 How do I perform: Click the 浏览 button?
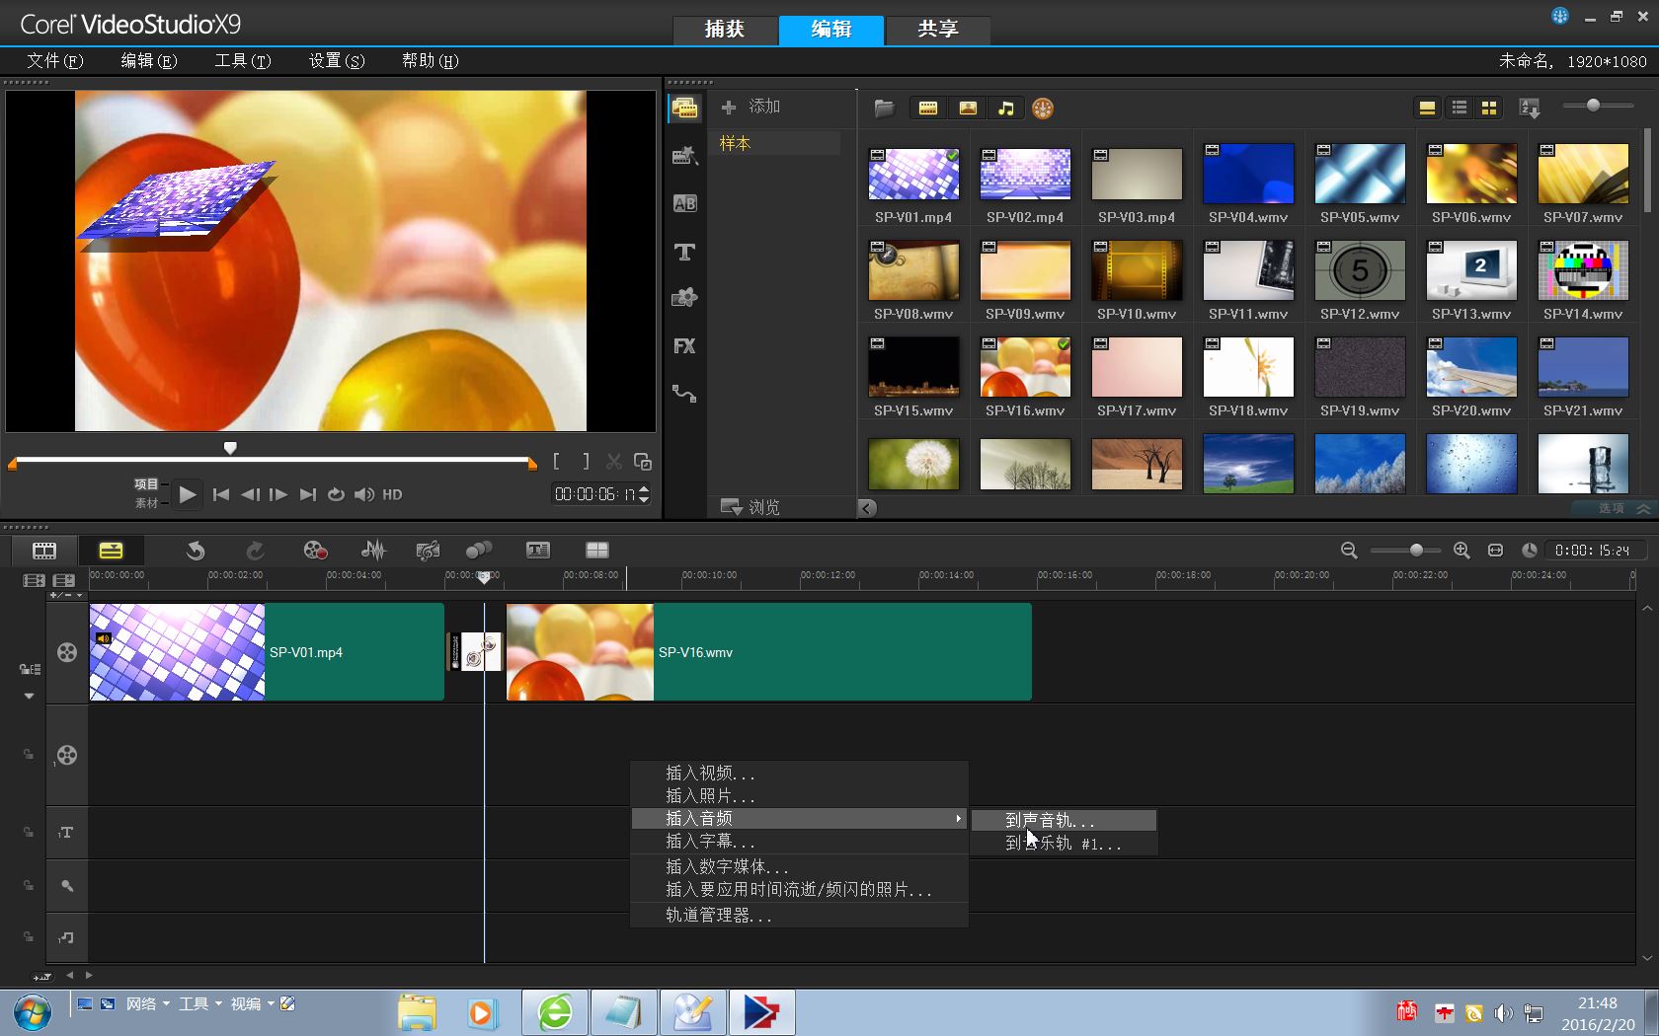(x=750, y=507)
